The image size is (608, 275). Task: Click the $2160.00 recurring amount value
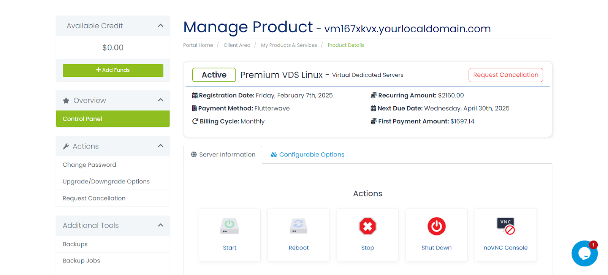pyautogui.click(x=451, y=95)
